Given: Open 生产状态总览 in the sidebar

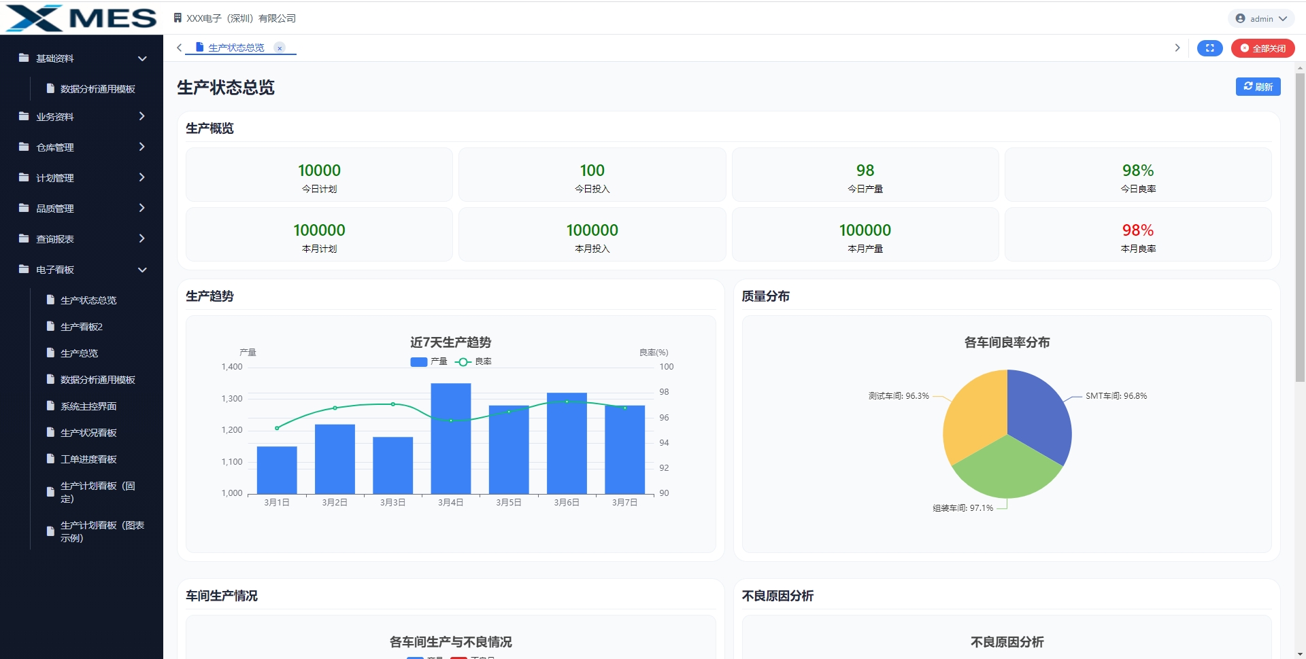Looking at the screenshot, I should coord(88,300).
